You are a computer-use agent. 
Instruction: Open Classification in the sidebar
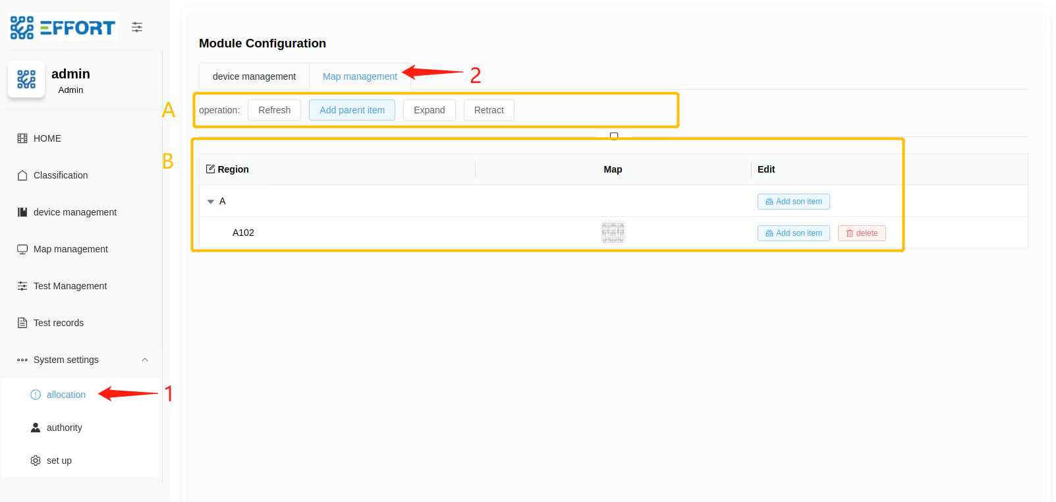pyautogui.click(x=60, y=175)
